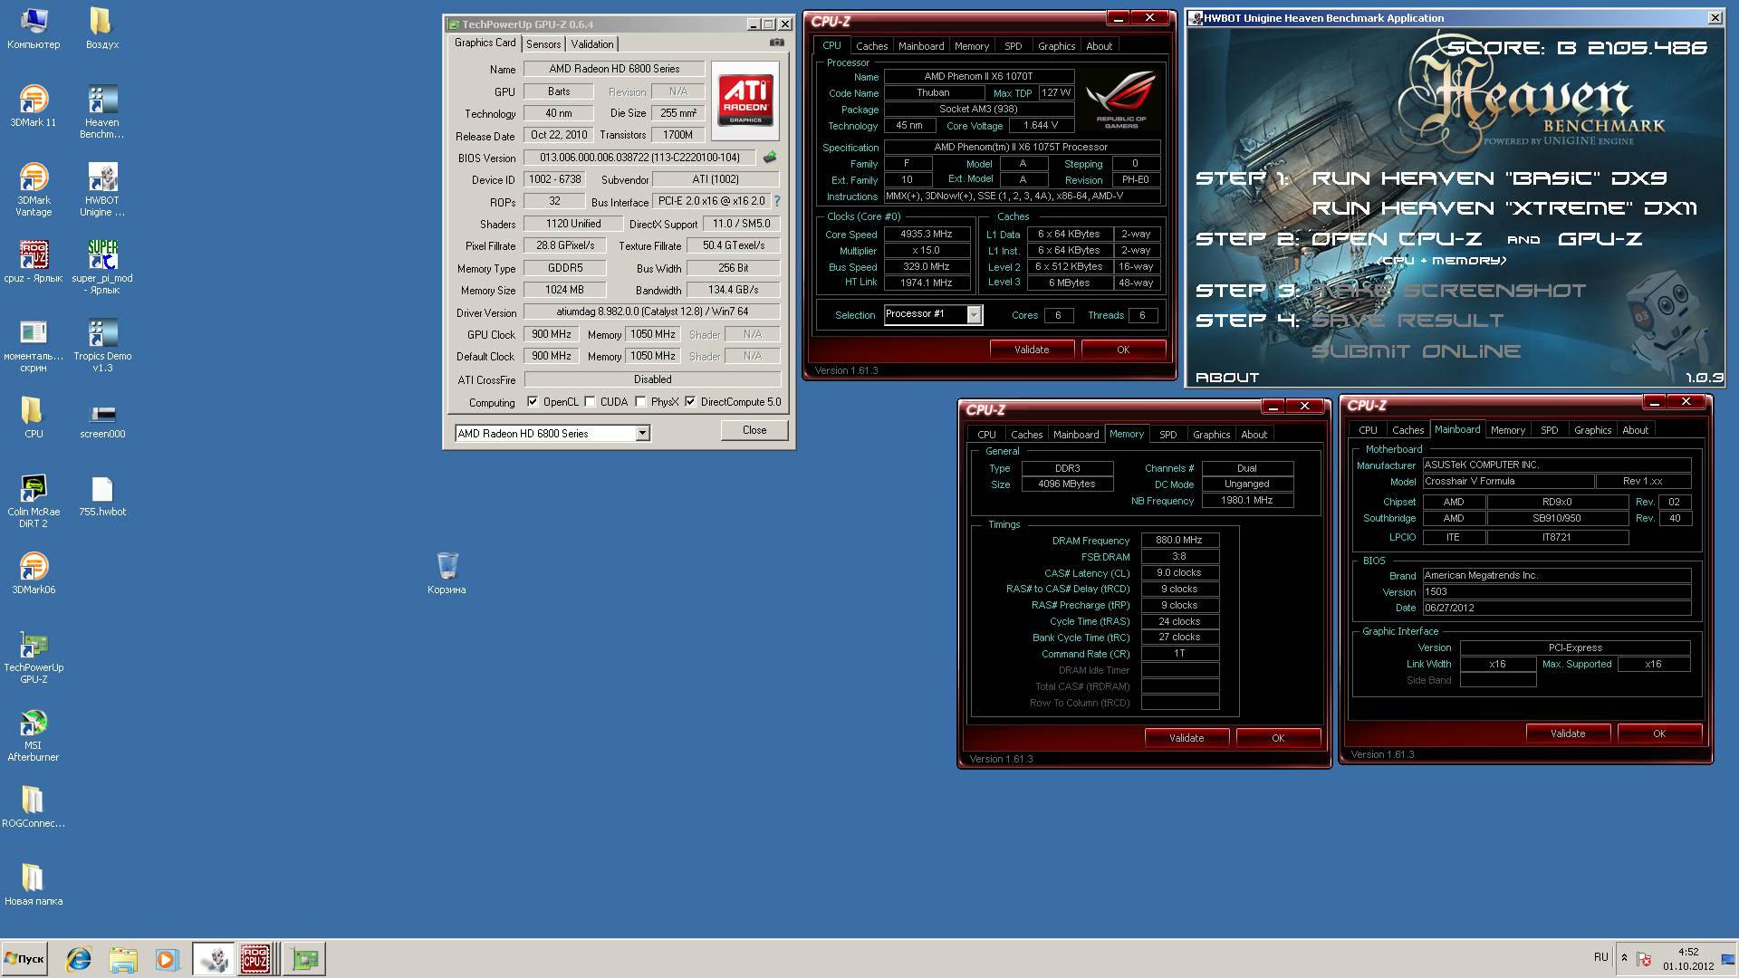The width and height of the screenshot is (1739, 978).
Task: Toggle the CUDA checkbox in GPU-Z
Action: (x=590, y=402)
